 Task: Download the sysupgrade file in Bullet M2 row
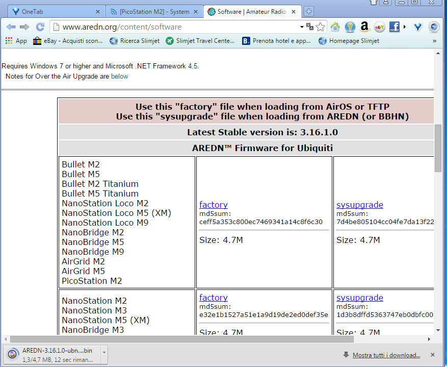360,205
